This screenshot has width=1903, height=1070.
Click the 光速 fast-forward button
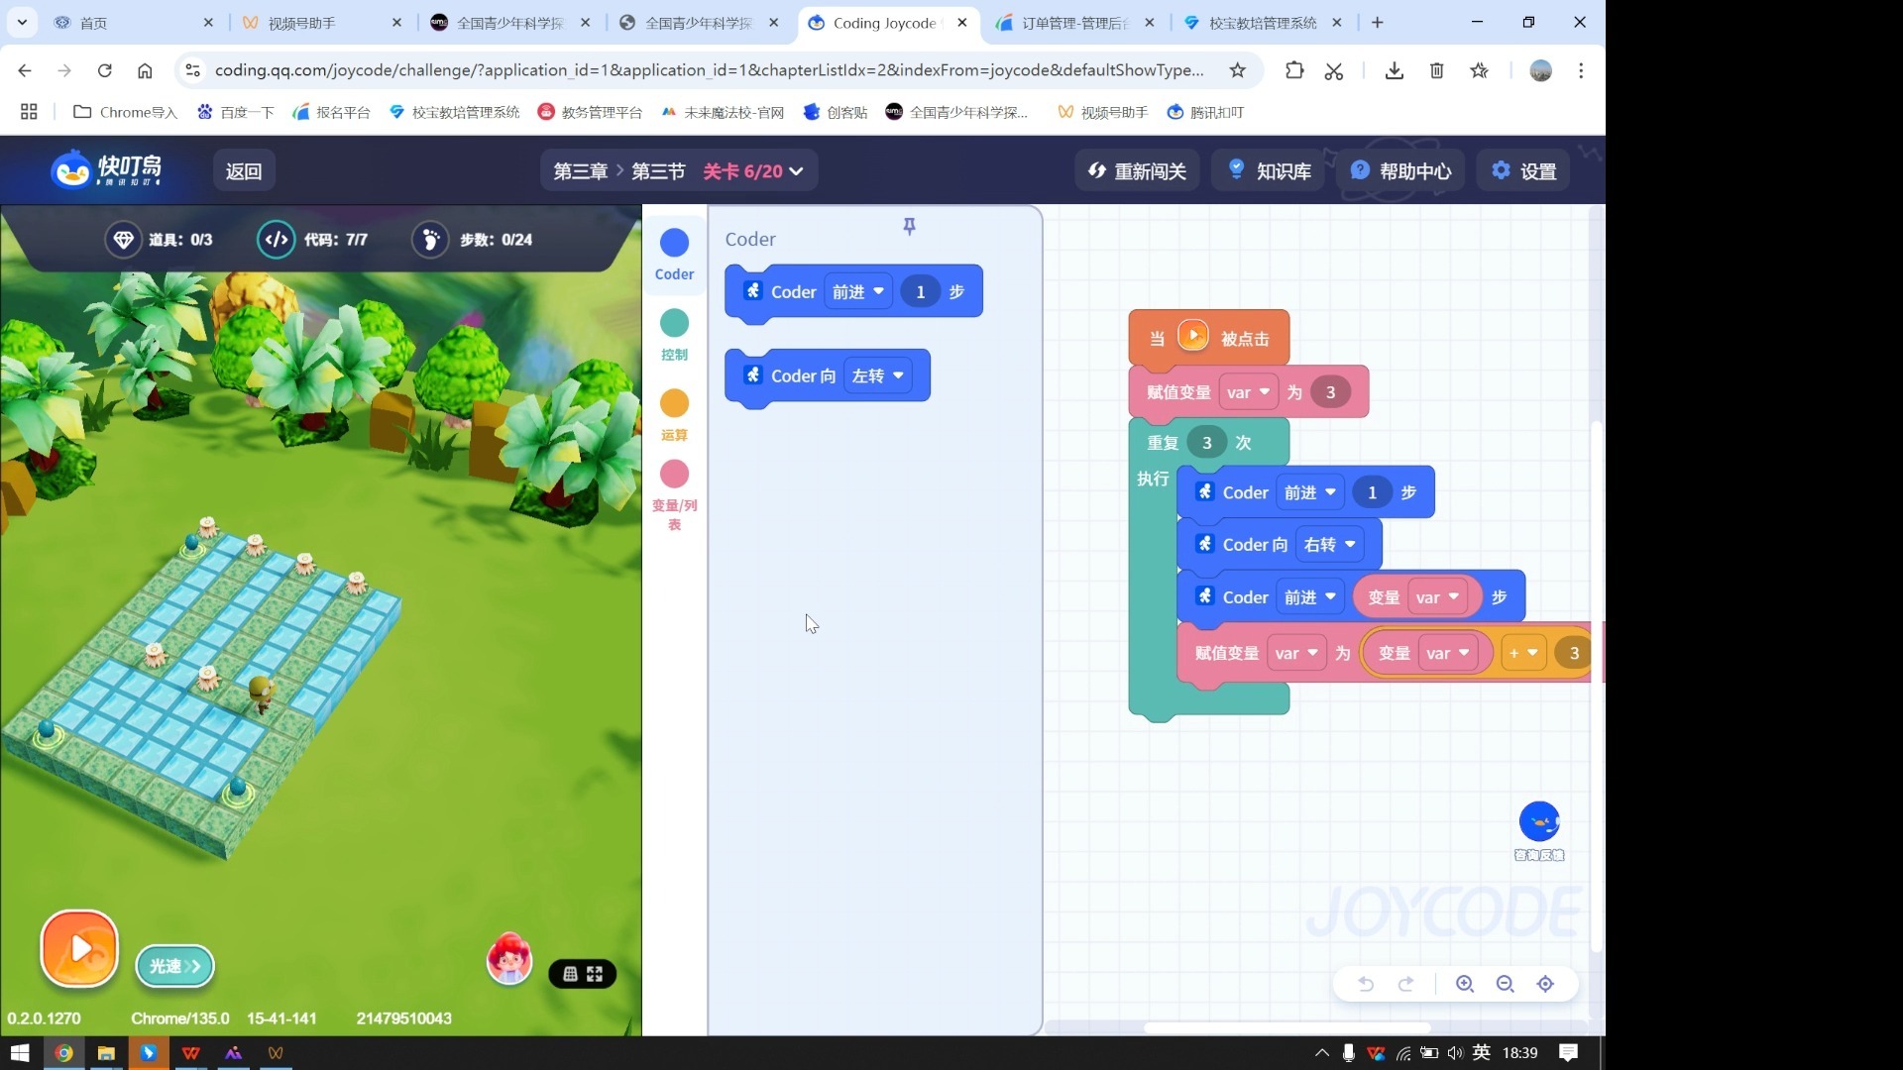click(174, 966)
